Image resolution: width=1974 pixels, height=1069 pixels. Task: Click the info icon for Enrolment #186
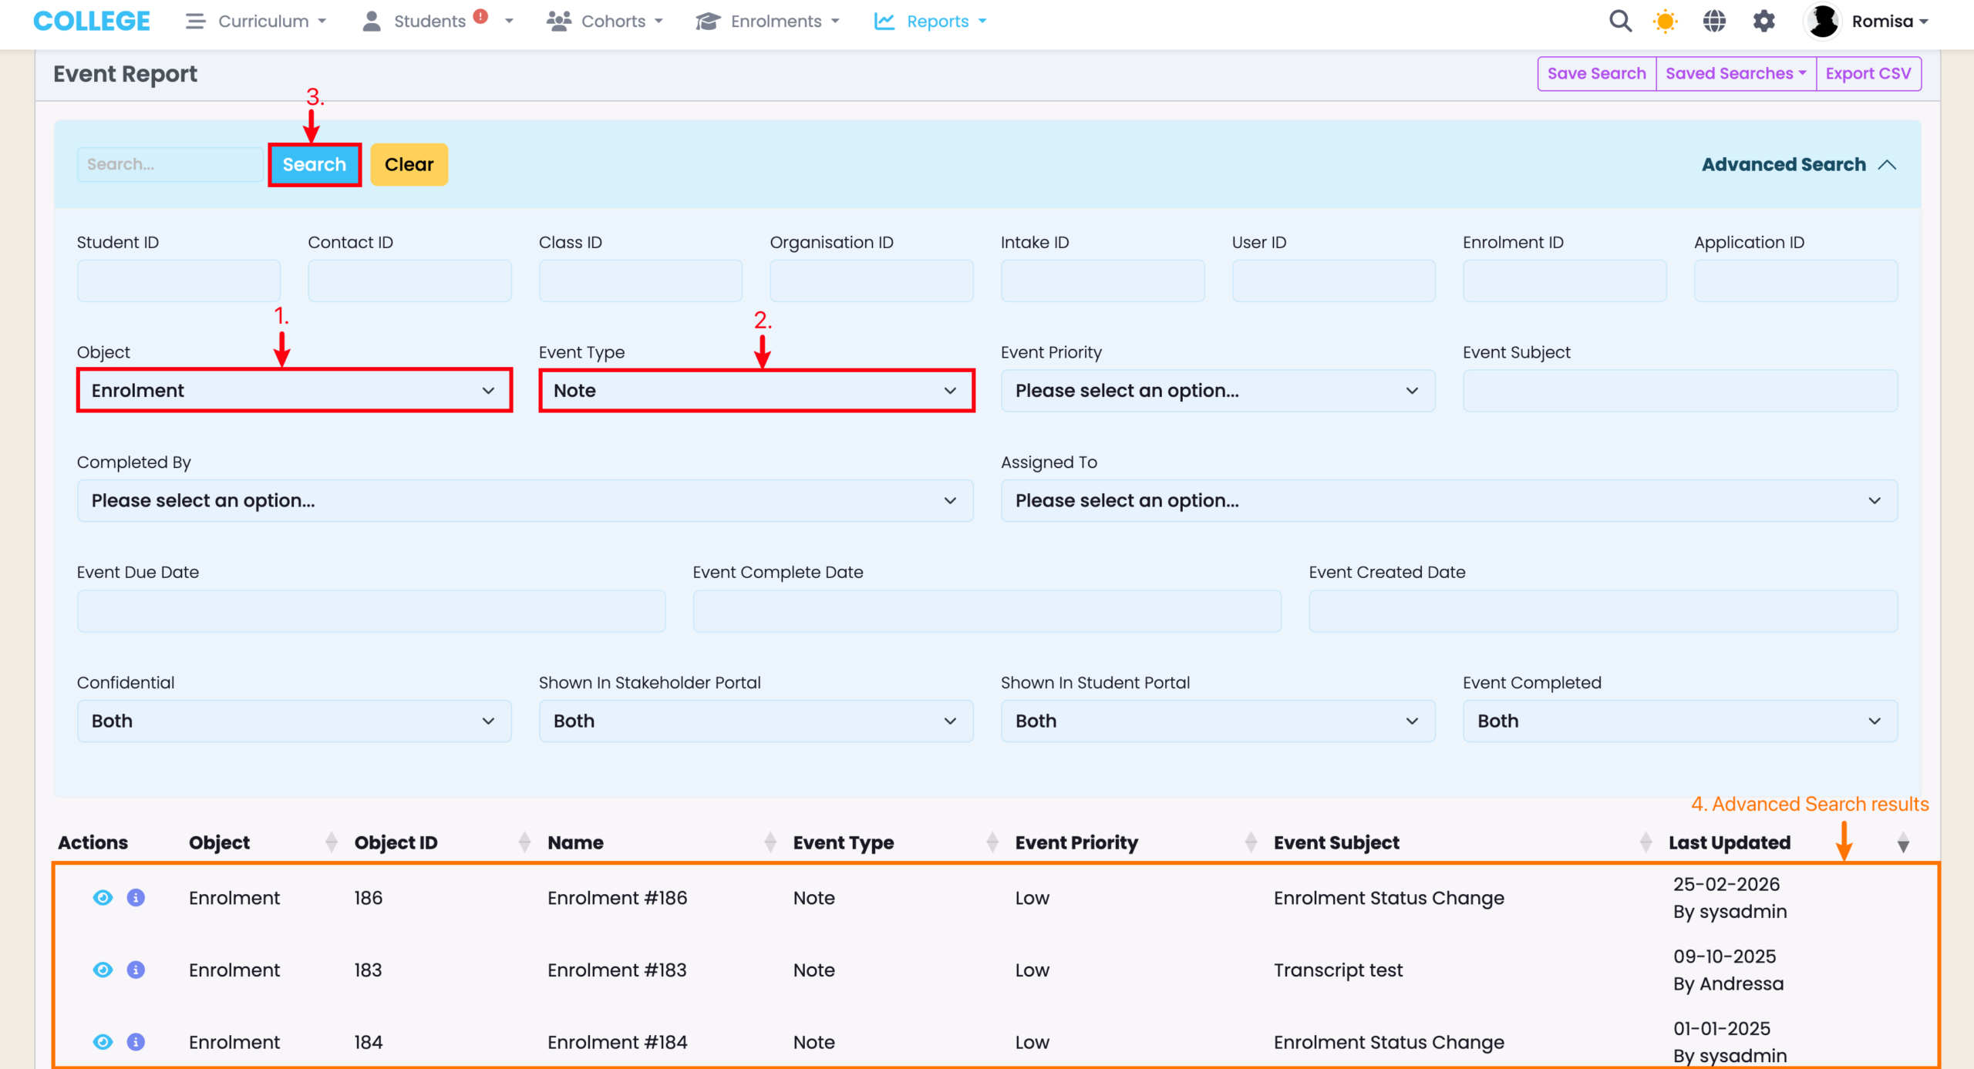136,898
